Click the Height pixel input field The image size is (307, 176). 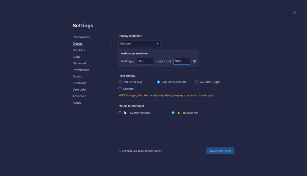(182, 61)
